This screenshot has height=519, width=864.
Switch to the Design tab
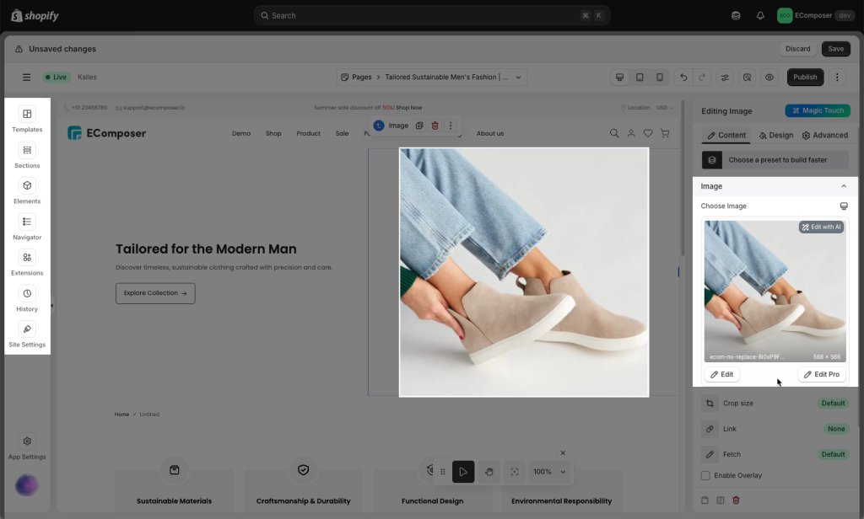(x=775, y=136)
